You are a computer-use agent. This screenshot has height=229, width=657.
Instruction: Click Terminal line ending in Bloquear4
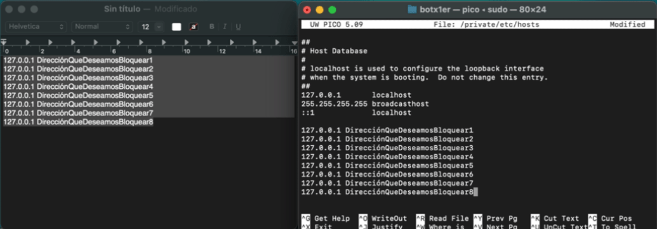[387, 157]
